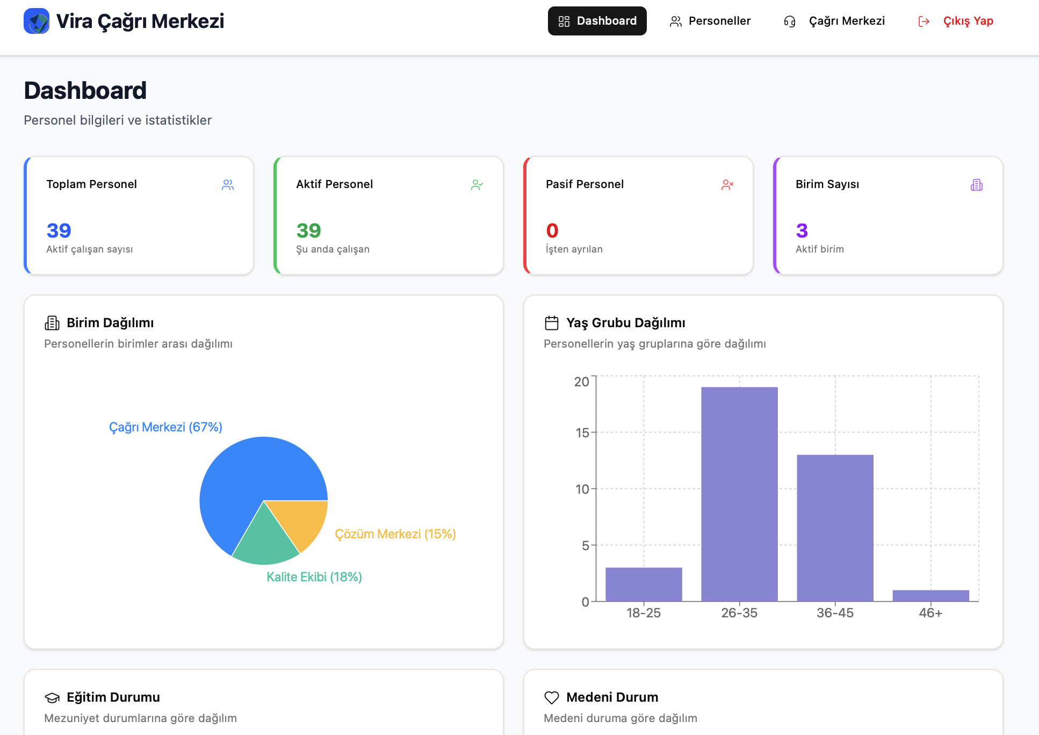Click the red logout arrow icon
This screenshot has width=1039, height=735.
click(x=923, y=21)
